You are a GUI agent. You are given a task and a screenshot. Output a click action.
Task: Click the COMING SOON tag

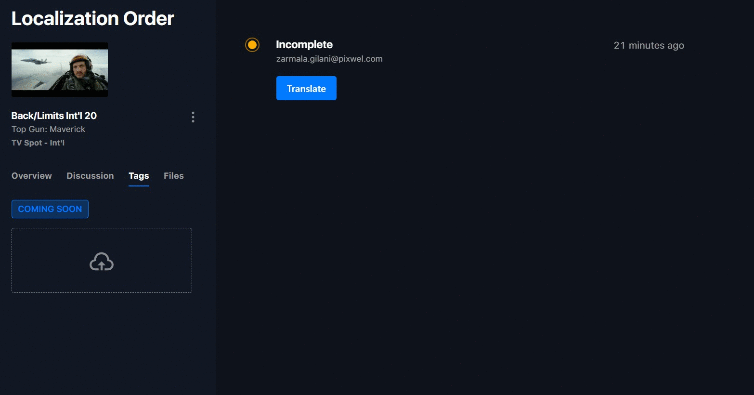coord(50,209)
